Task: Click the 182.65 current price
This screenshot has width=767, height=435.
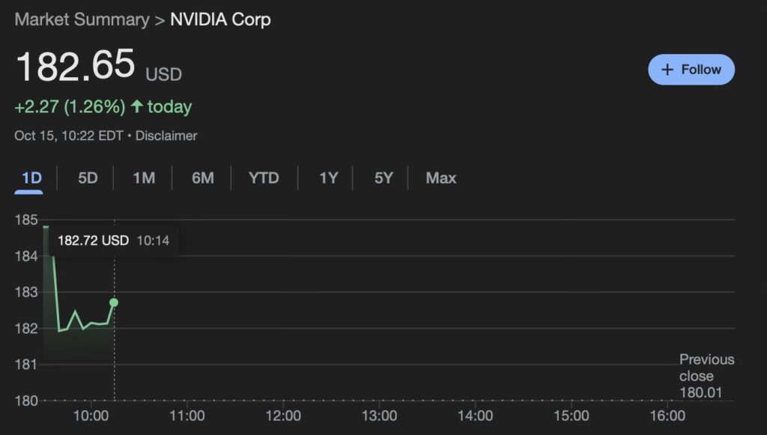Action: coord(75,66)
